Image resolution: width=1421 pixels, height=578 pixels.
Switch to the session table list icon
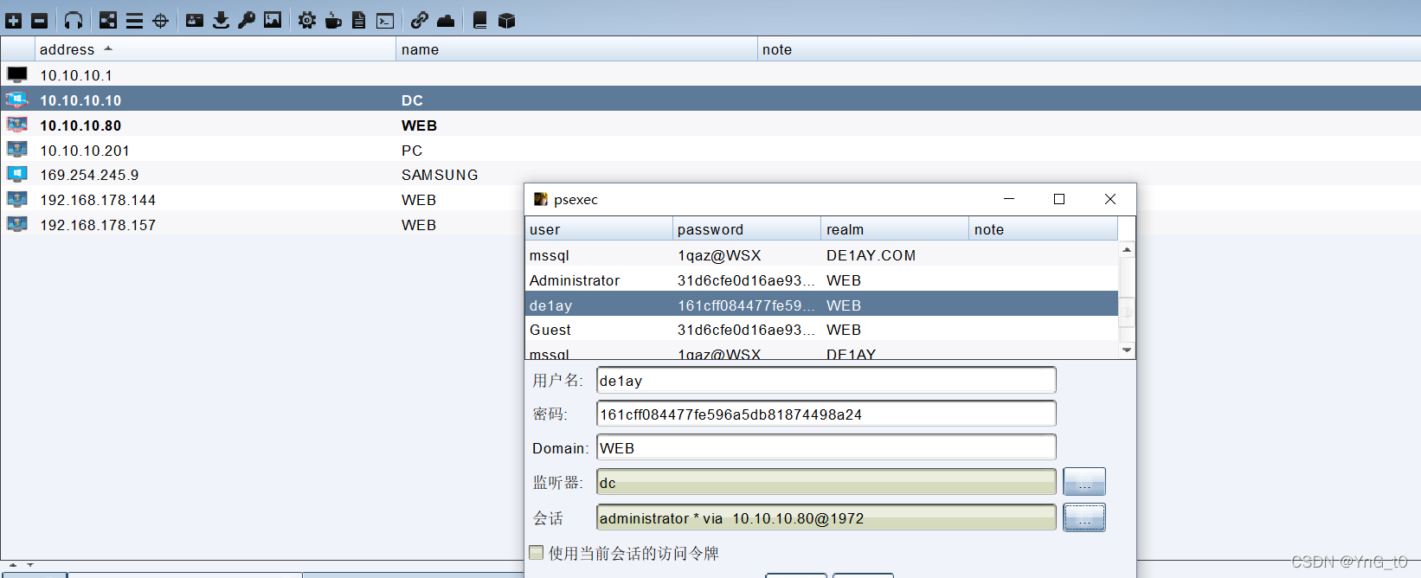(x=134, y=20)
